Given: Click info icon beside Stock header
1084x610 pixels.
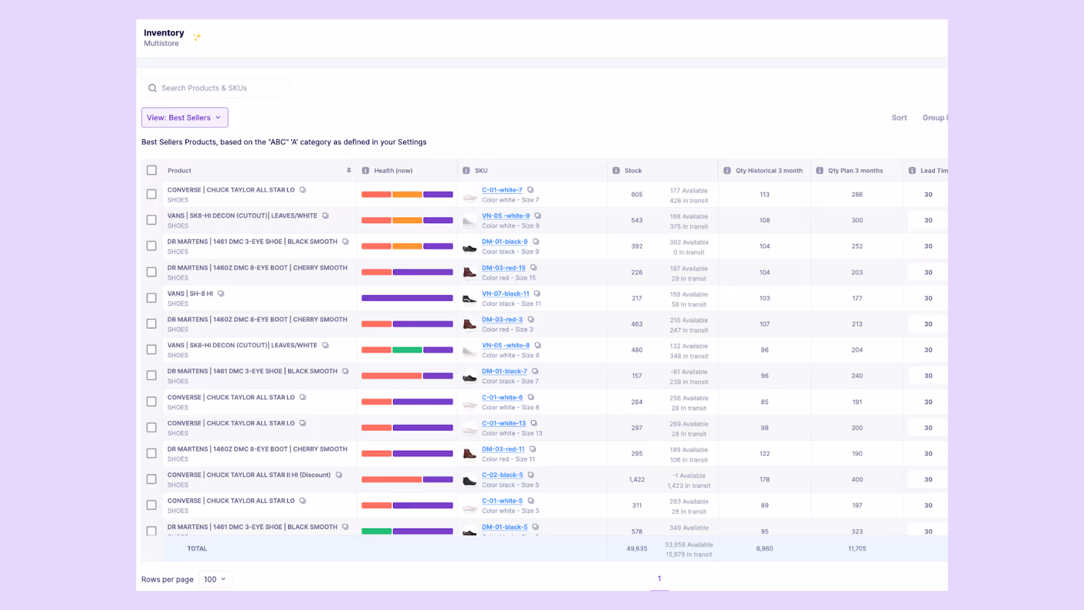Looking at the screenshot, I should coord(616,171).
